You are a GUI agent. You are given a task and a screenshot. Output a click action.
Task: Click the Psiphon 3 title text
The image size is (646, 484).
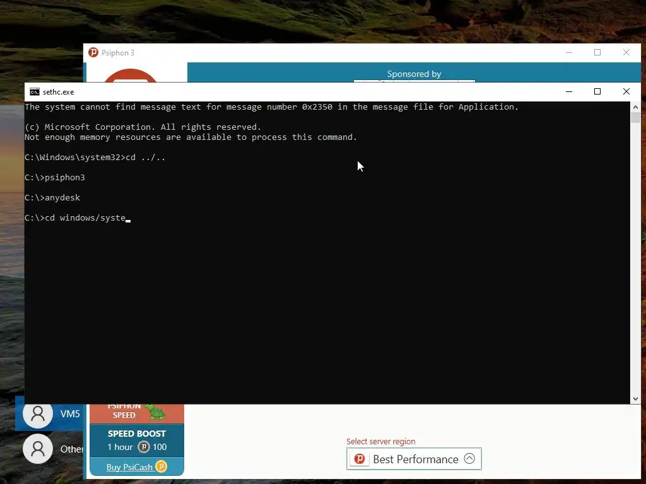pos(118,53)
